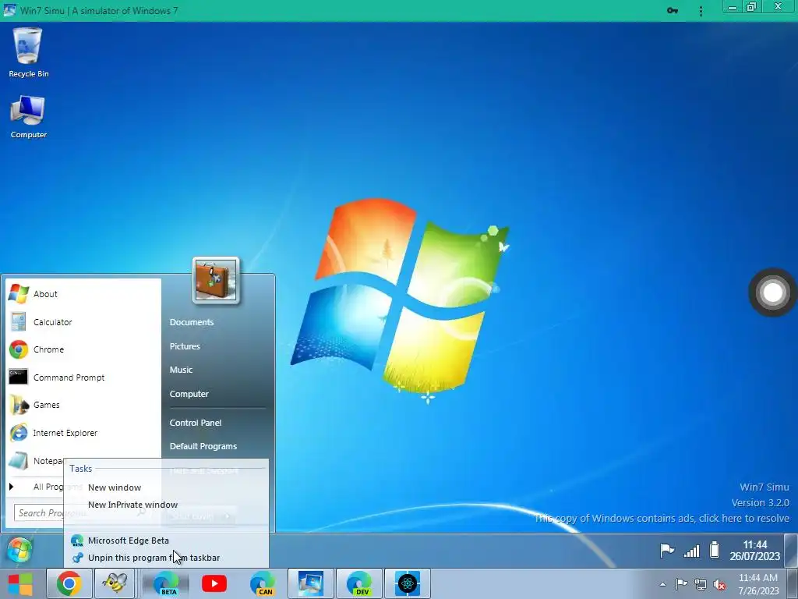Click the Chrome icon in the start menu

click(19, 350)
